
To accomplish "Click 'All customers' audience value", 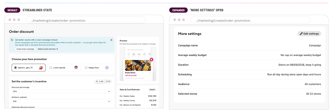I will pos(313,84).
